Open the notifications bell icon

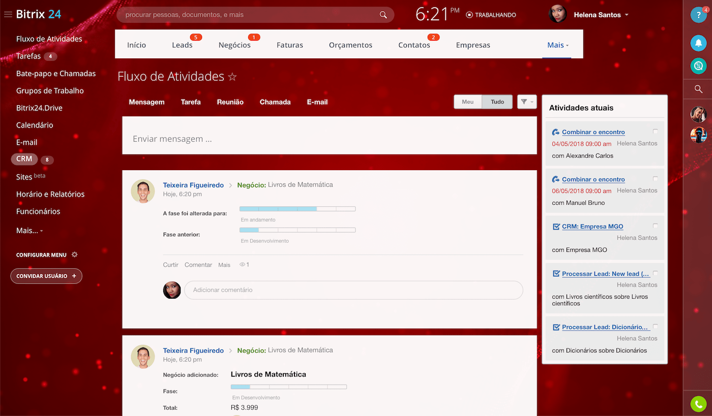point(699,43)
